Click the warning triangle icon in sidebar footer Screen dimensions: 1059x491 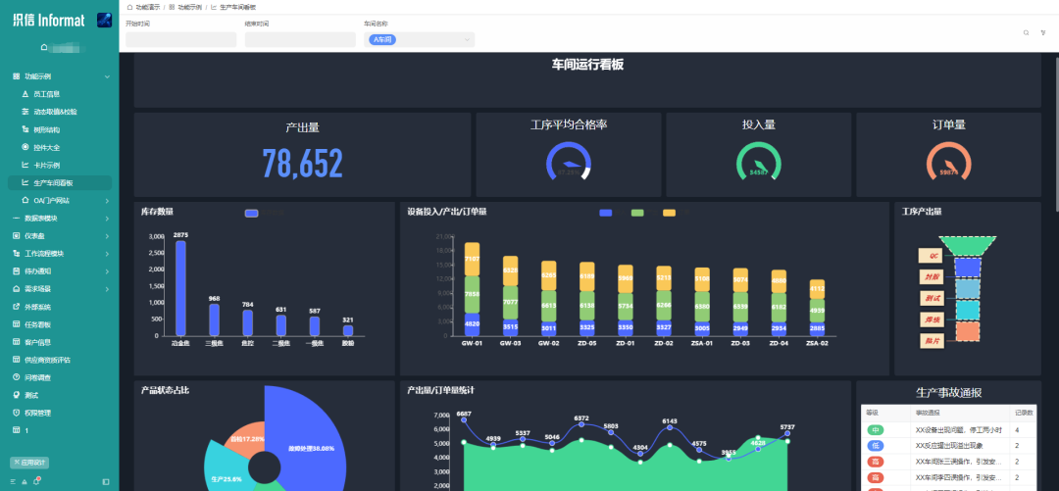pyautogui.click(x=25, y=481)
